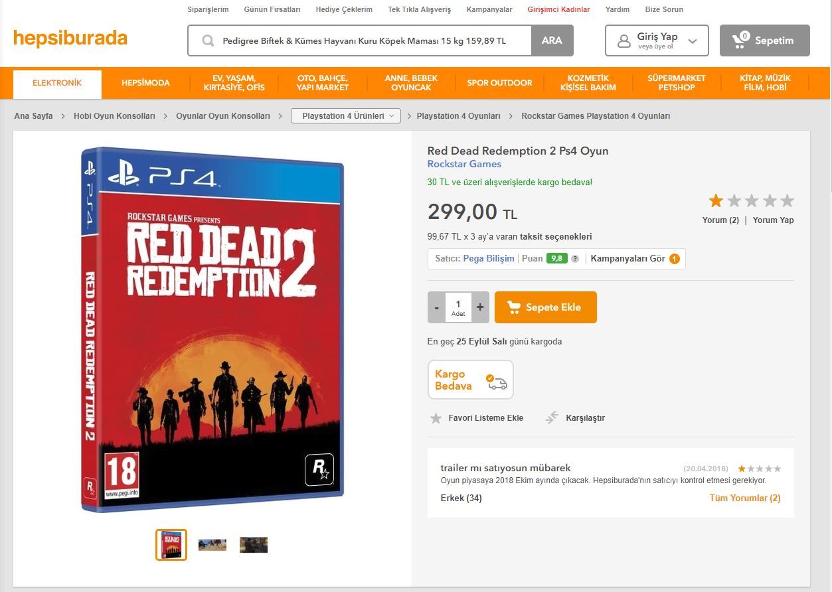This screenshot has height=592, width=832.
Task: Click the Kargo Bedava free shipping badge
Action: tap(470, 379)
